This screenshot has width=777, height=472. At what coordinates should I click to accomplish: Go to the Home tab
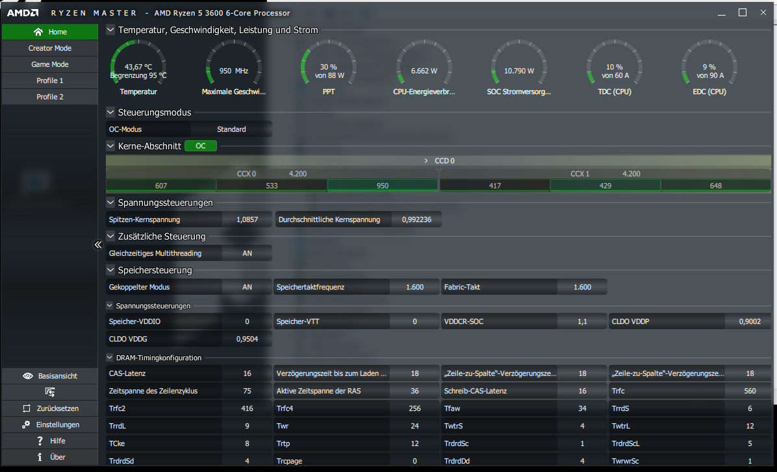click(x=49, y=32)
